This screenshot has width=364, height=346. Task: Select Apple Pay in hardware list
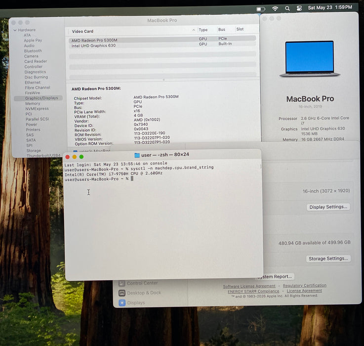click(33, 40)
